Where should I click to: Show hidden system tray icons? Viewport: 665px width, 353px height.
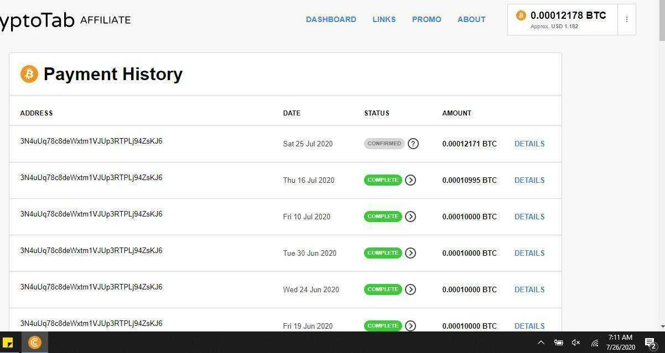[x=541, y=343]
